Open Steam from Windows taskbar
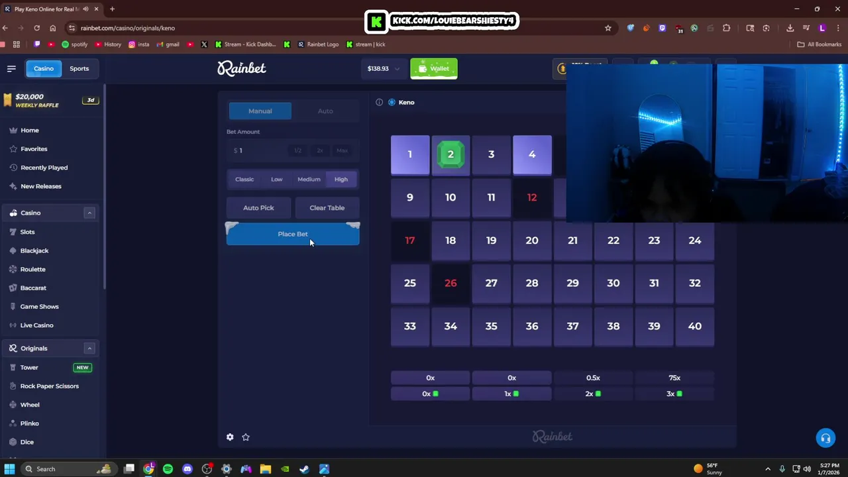Image resolution: width=848 pixels, height=477 pixels. click(304, 469)
